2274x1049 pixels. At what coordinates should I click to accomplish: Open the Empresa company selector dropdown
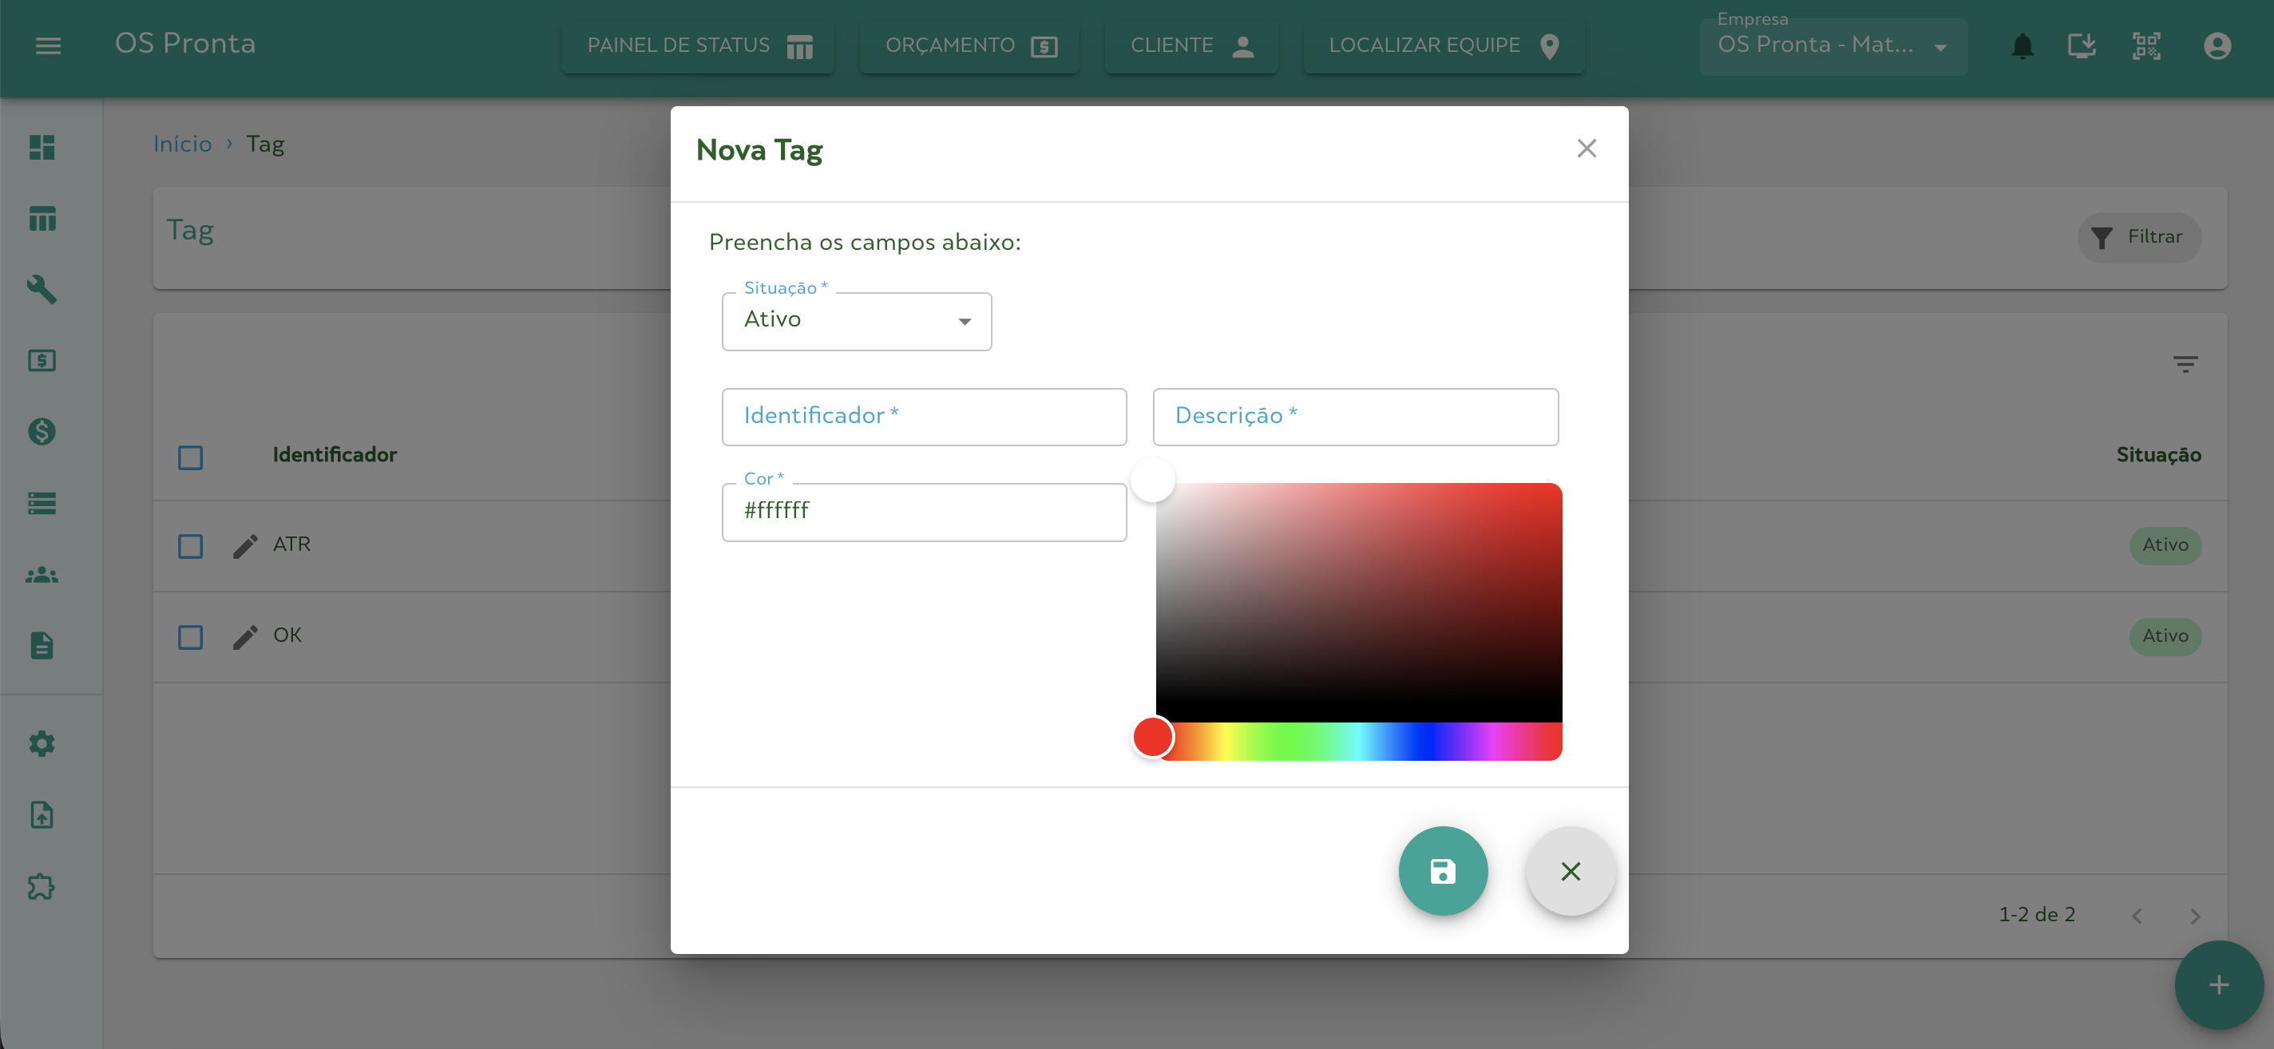click(1832, 46)
